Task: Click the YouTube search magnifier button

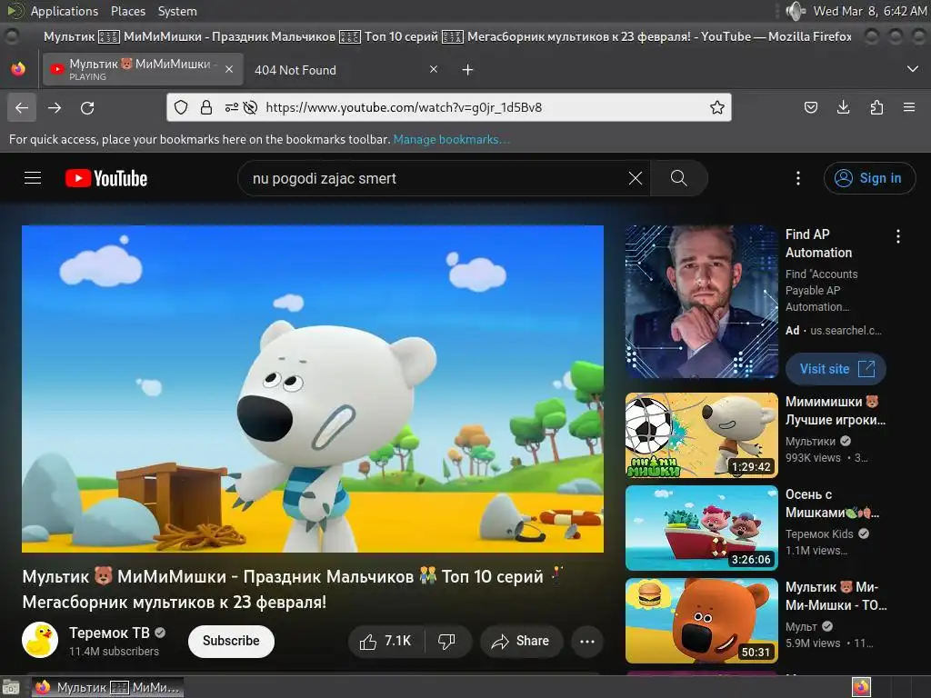Action: pos(678,178)
